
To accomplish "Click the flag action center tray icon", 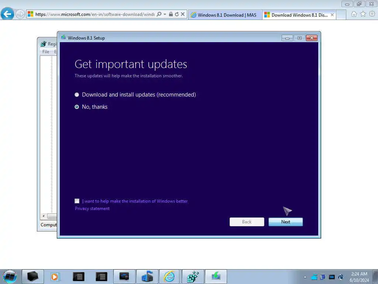I will pyautogui.click(x=323, y=277).
